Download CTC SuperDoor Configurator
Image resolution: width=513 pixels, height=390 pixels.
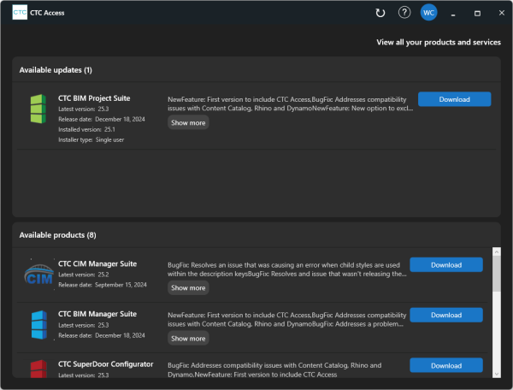tap(445, 365)
